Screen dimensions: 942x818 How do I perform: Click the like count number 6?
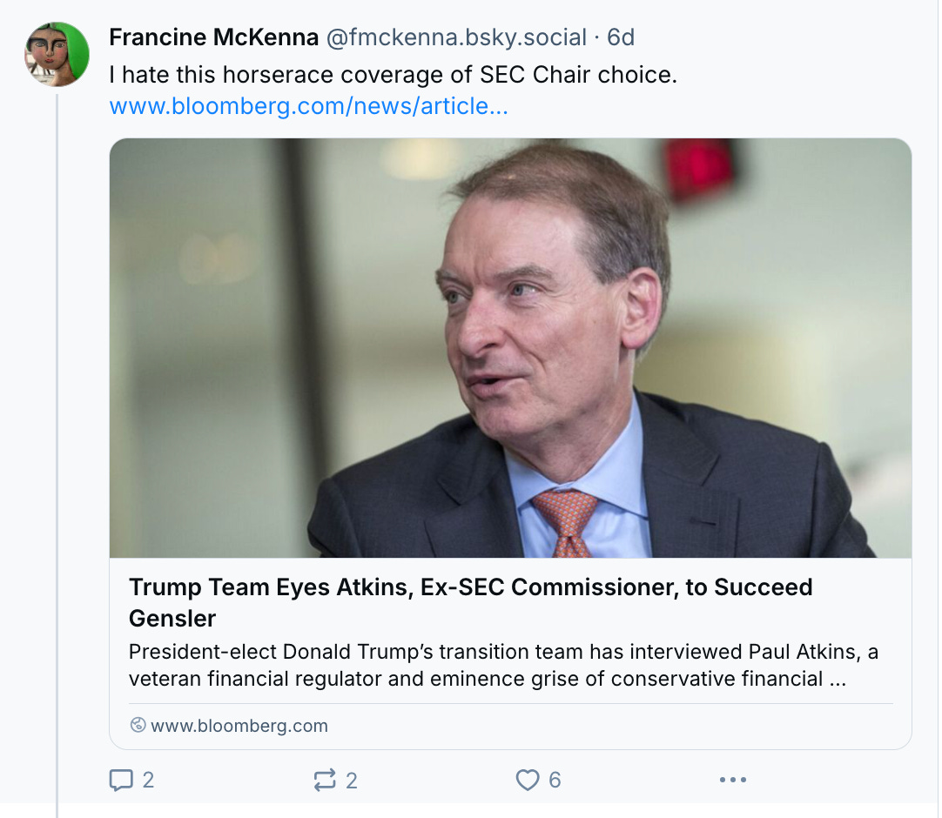555,780
